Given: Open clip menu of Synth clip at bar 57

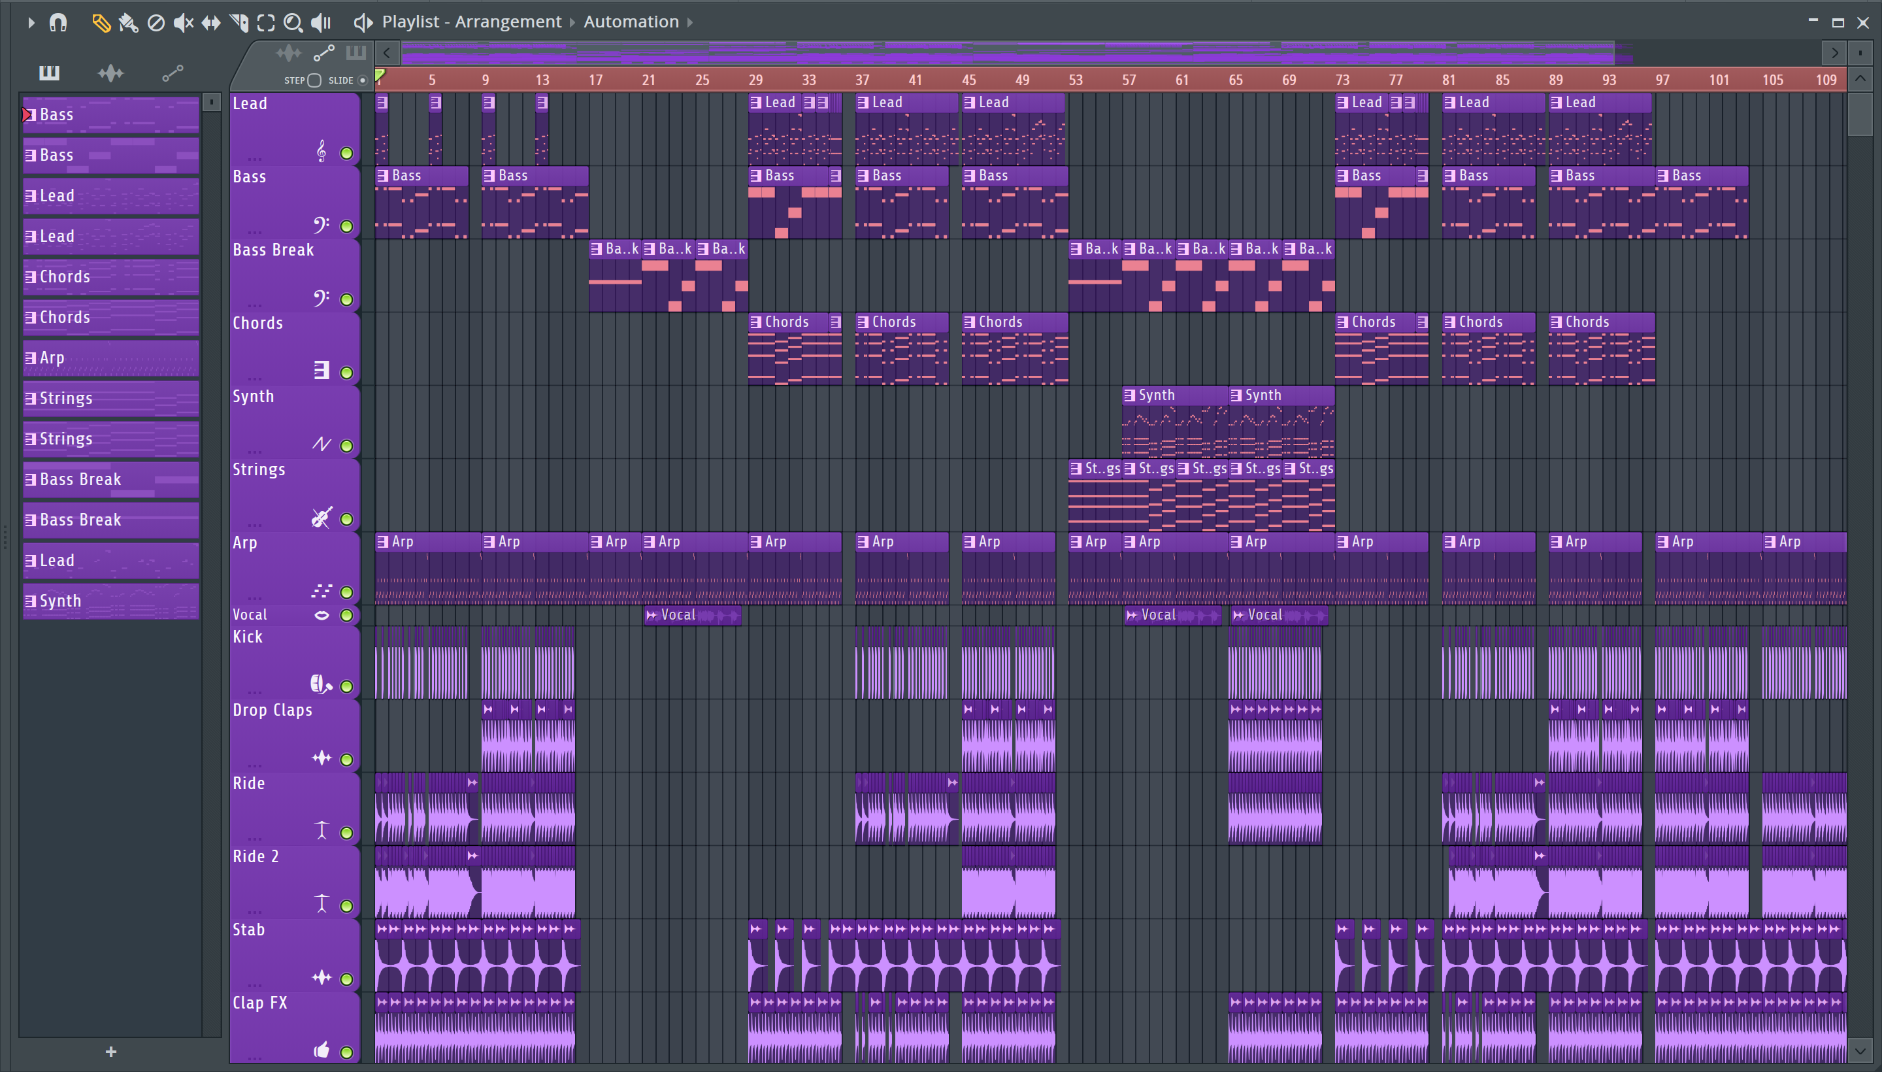Looking at the screenshot, I should [x=1130, y=395].
